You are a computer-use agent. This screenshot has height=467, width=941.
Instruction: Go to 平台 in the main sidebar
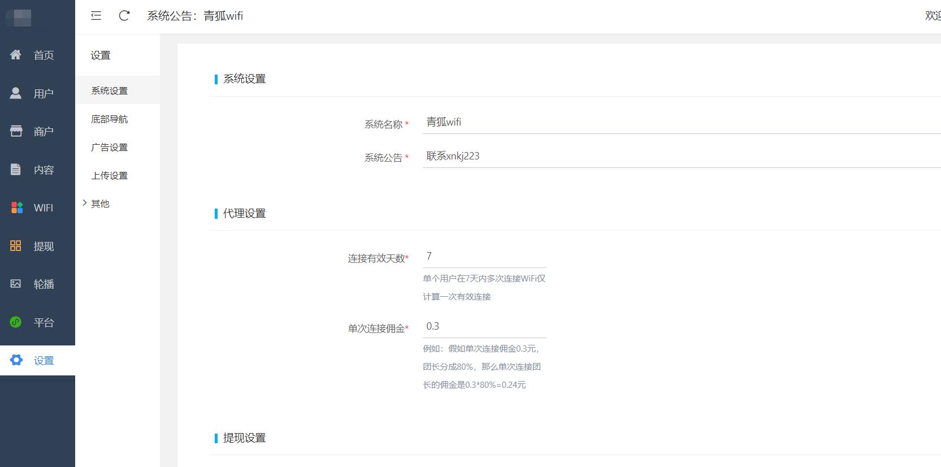37,322
